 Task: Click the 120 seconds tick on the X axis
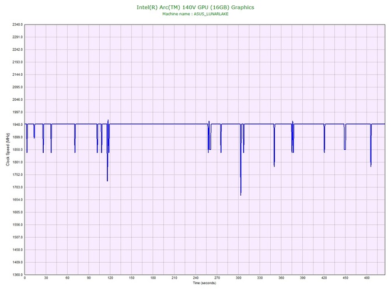(110, 278)
